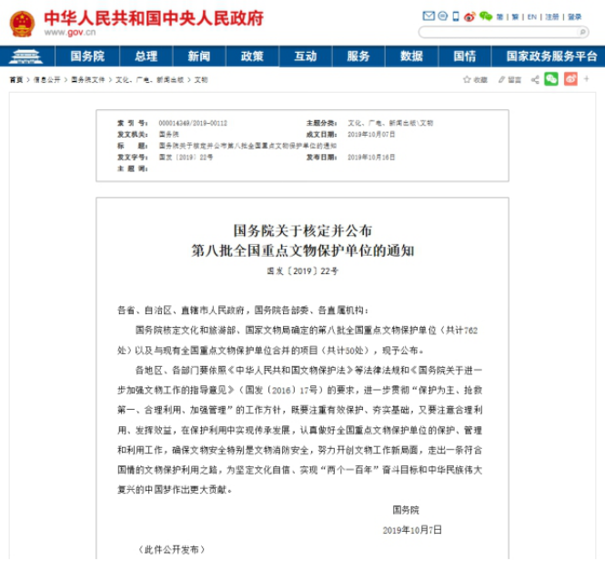This screenshot has width=605, height=561.
Task: Click the star 收藏 favorite icon
Action: click(467, 79)
